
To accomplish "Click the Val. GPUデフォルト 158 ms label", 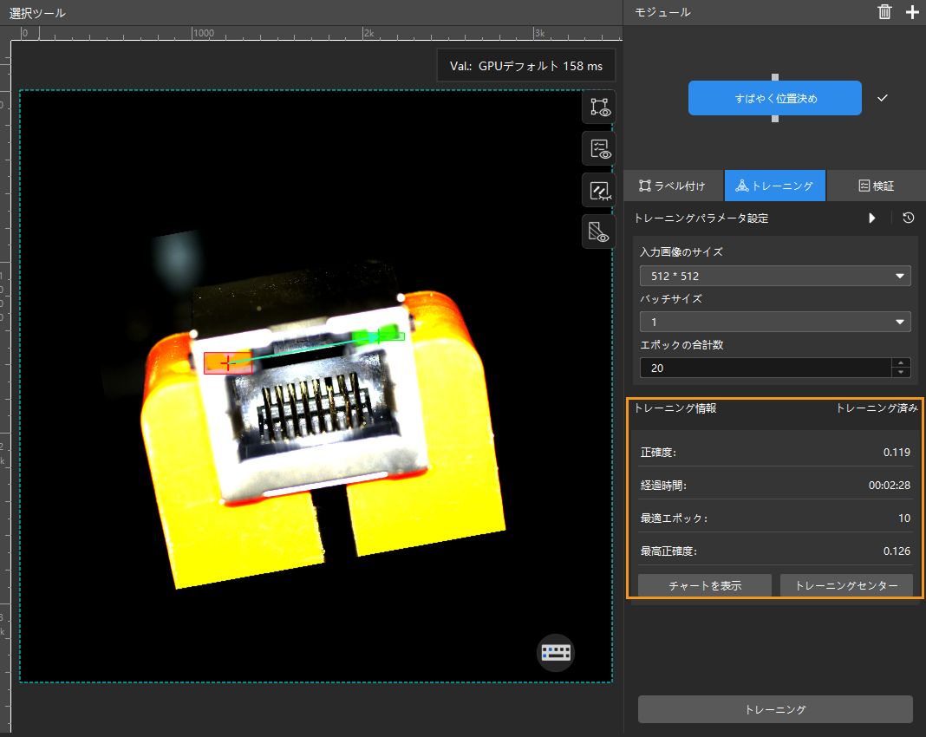I will point(526,66).
